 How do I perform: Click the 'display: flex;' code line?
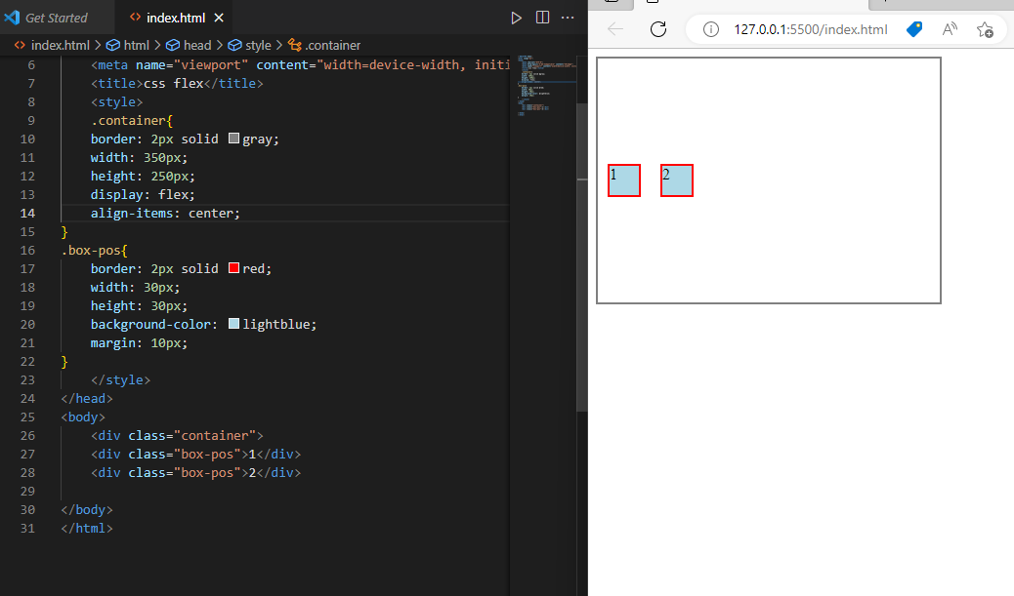pos(143,194)
